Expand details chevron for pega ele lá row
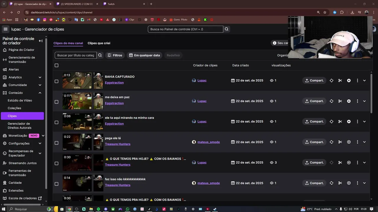Screen dimensions: 378x212 tap(364, 142)
